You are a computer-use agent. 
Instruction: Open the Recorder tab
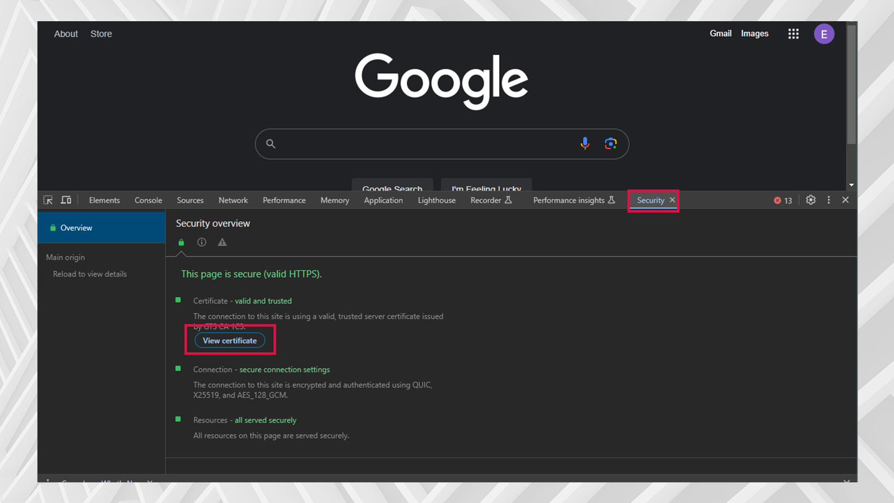pyautogui.click(x=487, y=200)
